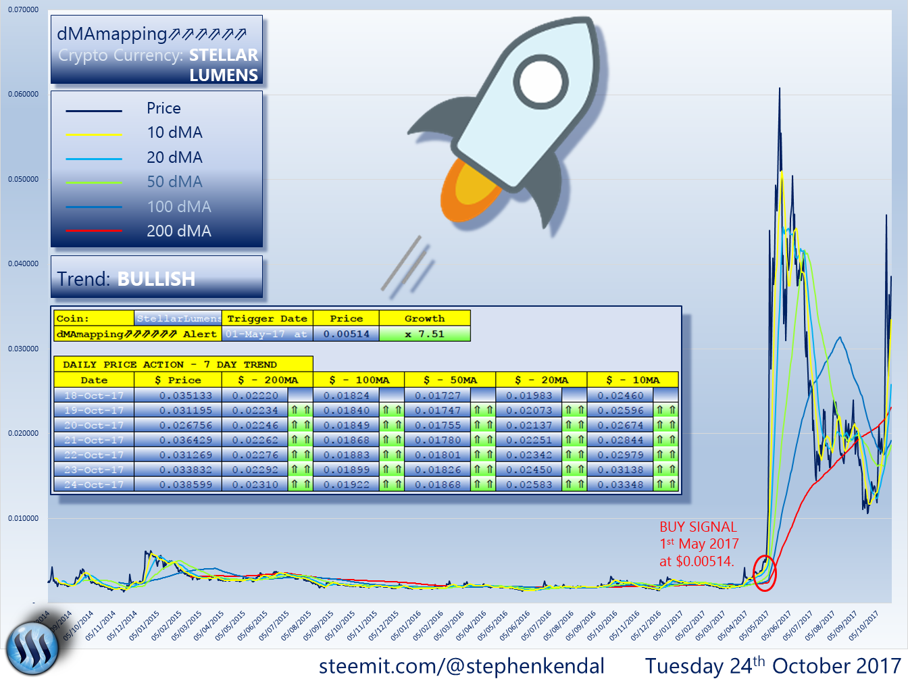
Task: Click the red circled buy point on chart
Action: pos(765,573)
